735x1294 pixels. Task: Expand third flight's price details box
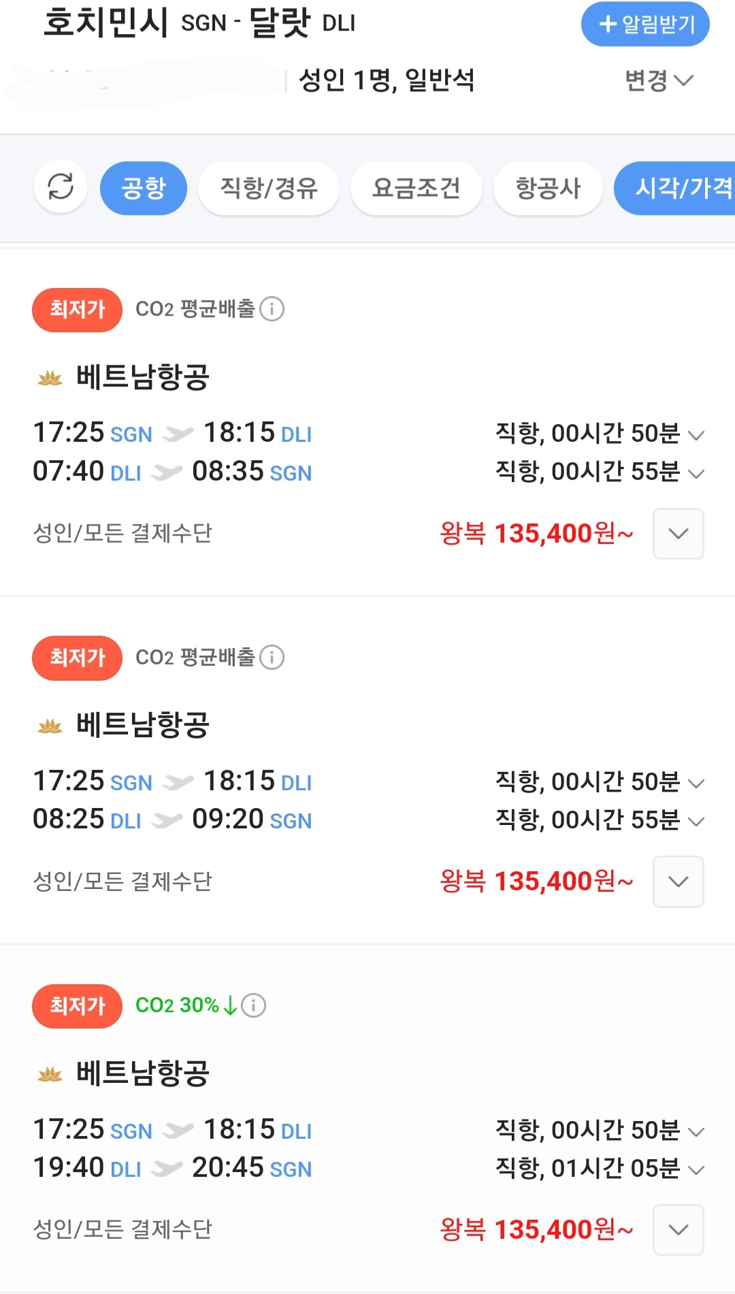coord(678,1230)
